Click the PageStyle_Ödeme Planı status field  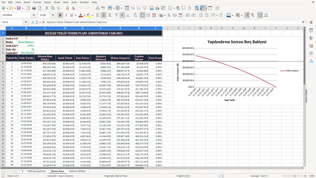[x=116, y=176]
